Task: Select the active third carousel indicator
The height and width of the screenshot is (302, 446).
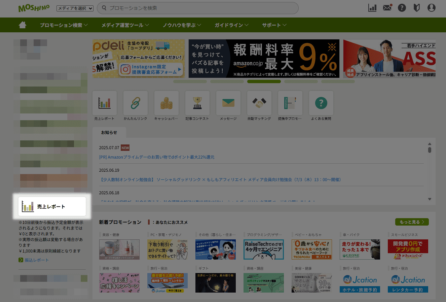Action: tap(264, 81)
